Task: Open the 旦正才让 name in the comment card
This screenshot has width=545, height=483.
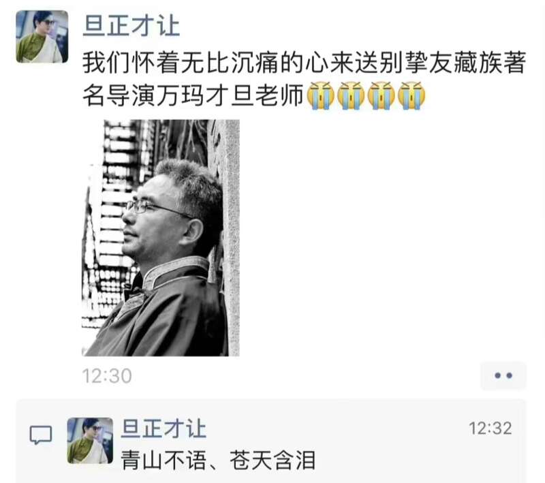Action: (x=163, y=429)
